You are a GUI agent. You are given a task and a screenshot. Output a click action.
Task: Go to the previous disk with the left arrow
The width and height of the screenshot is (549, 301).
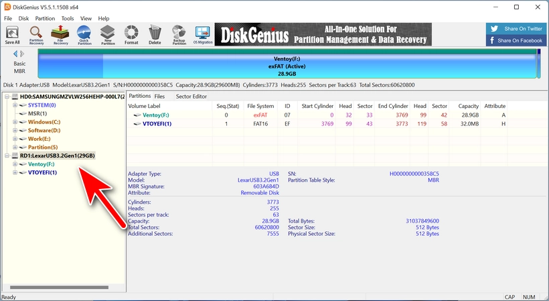(x=15, y=54)
